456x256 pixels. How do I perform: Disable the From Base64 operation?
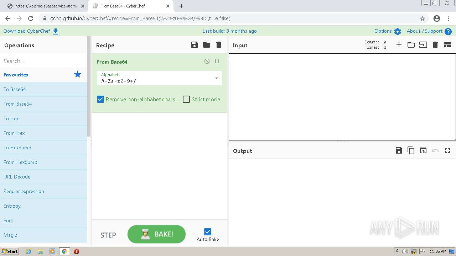pos(207,61)
